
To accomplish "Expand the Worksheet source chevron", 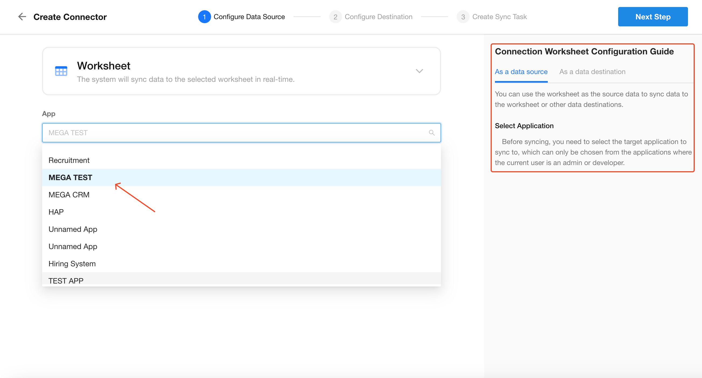I will tap(419, 71).
